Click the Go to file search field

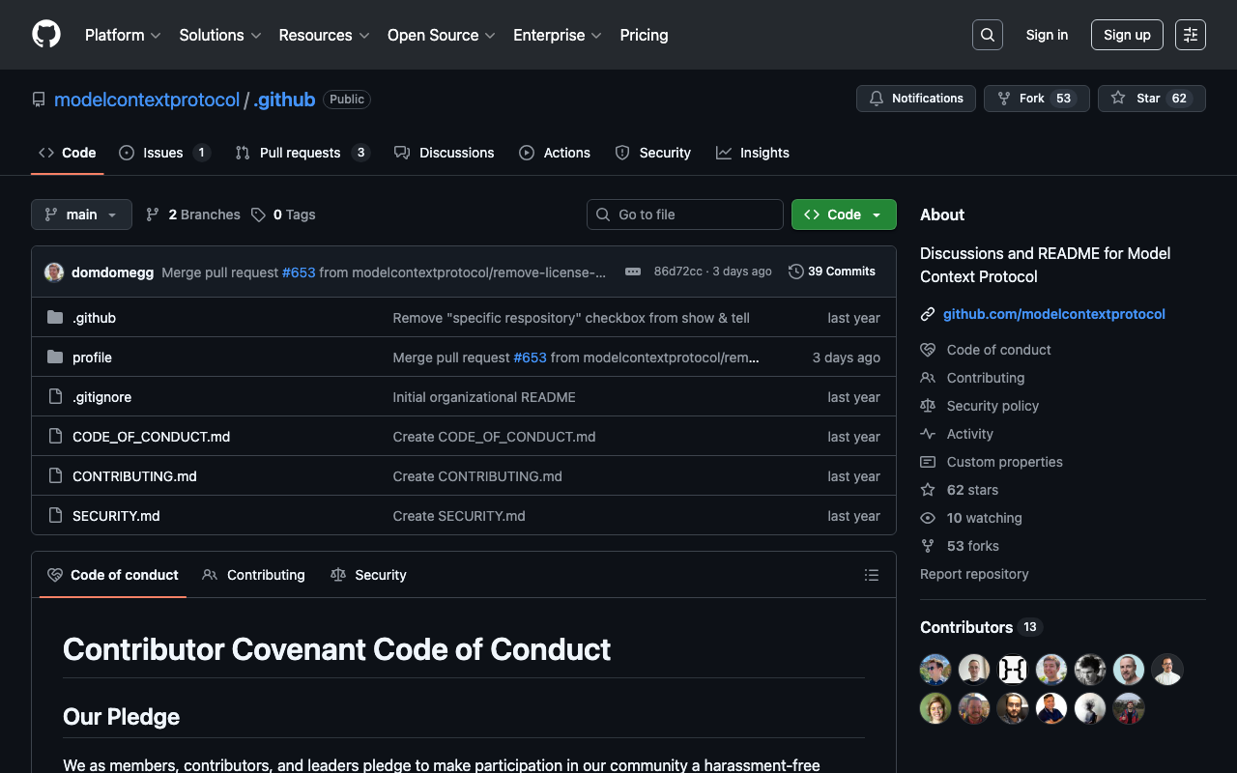684,215
